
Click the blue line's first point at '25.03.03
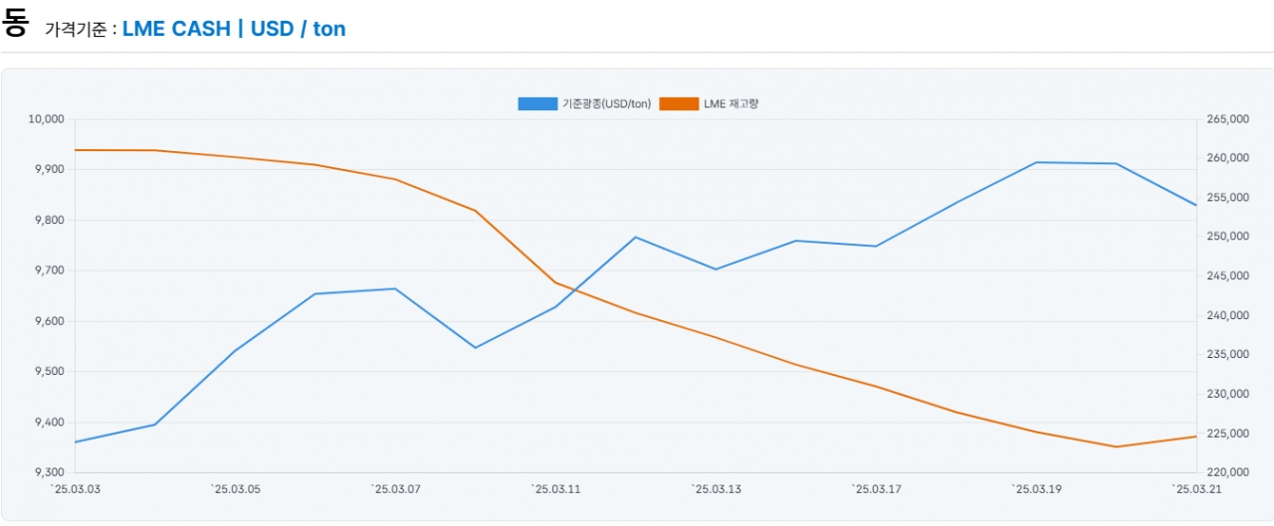coord(76,441)
